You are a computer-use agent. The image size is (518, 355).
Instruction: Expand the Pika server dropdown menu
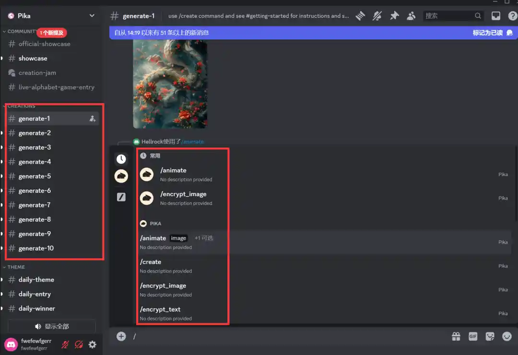point(92,16)
